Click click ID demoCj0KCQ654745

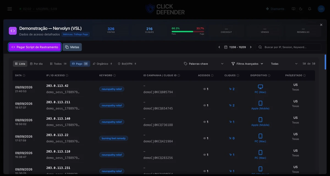pyautogui.click(x=158, y=109)
